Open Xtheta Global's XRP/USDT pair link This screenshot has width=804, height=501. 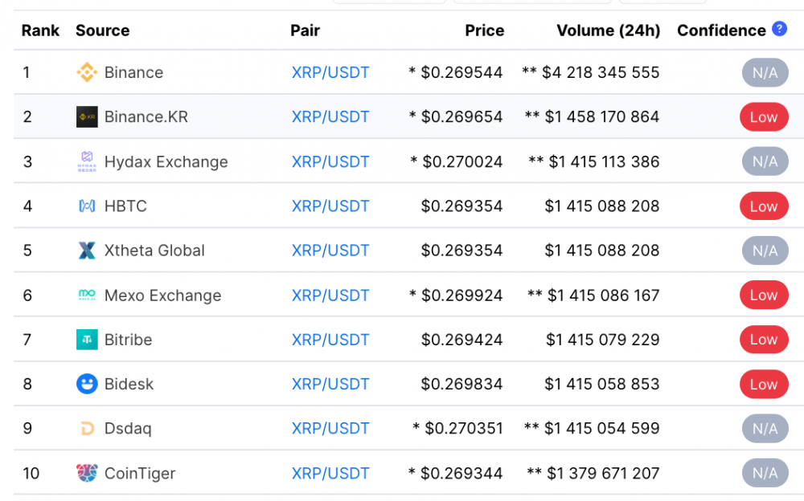click(330, 250)
